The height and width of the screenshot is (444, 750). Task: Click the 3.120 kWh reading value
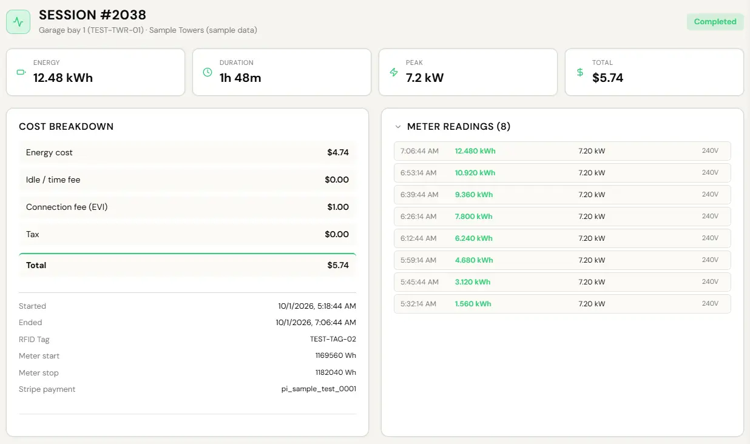pyautogui.click(x=473, y=282)
